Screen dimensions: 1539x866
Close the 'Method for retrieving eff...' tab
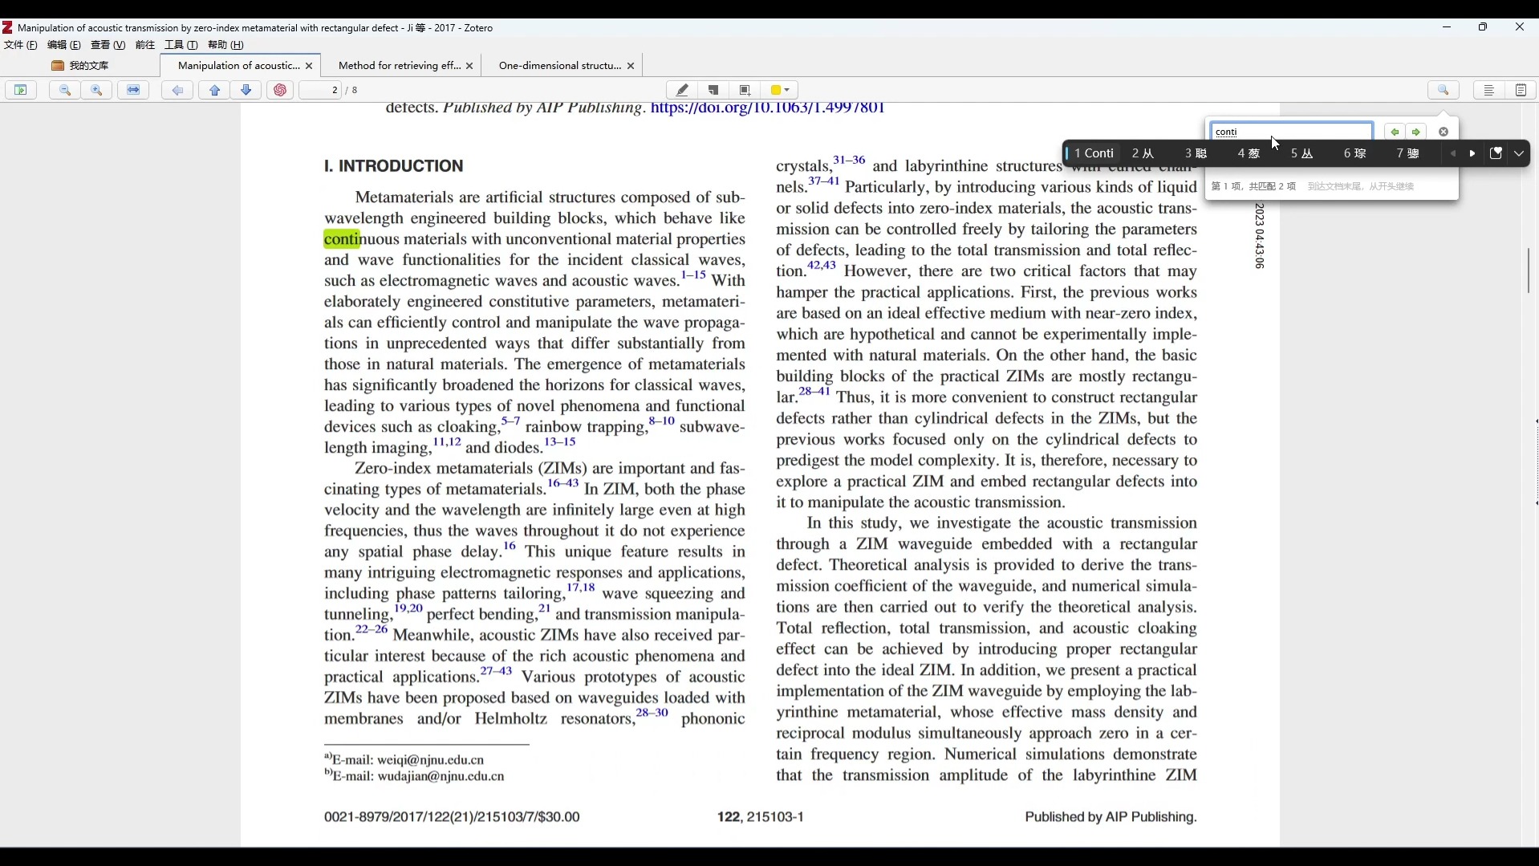469,66
